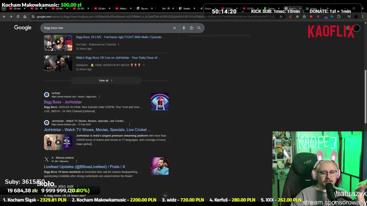The image size is (367, 206).
Task: Click the Hotstar site name breadcrumb
Action: coord(56,93)
